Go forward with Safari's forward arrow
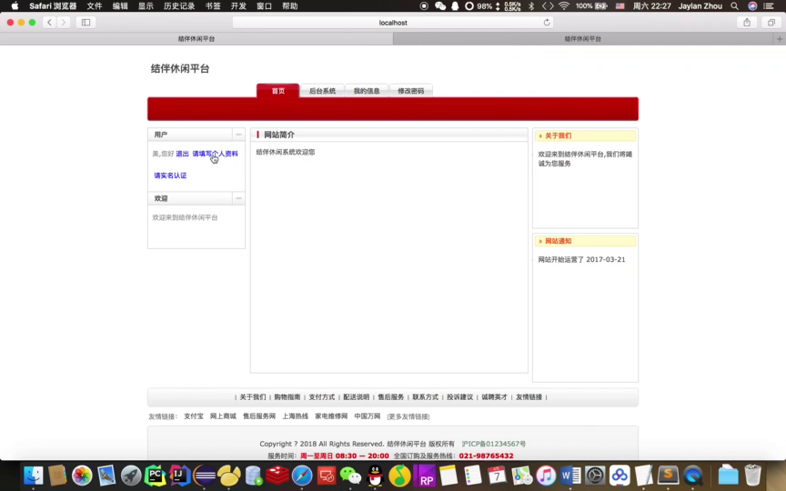 63,23
